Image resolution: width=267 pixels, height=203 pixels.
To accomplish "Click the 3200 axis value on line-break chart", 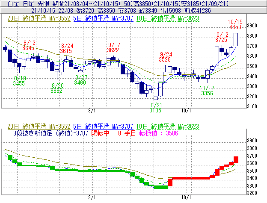I will point(252,193).
